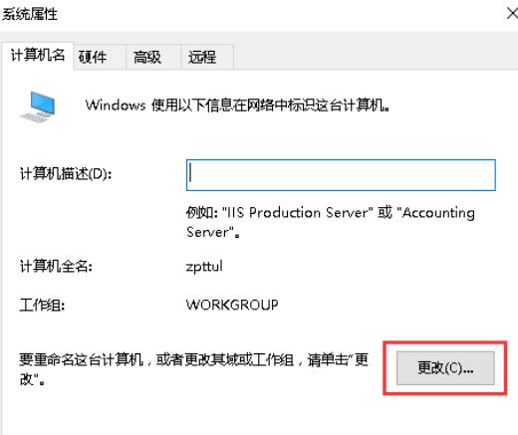Click the blank tab strip right of 远程
This screenshot has width=518, height=435.
pyautogui.click(x=376, y=57)
